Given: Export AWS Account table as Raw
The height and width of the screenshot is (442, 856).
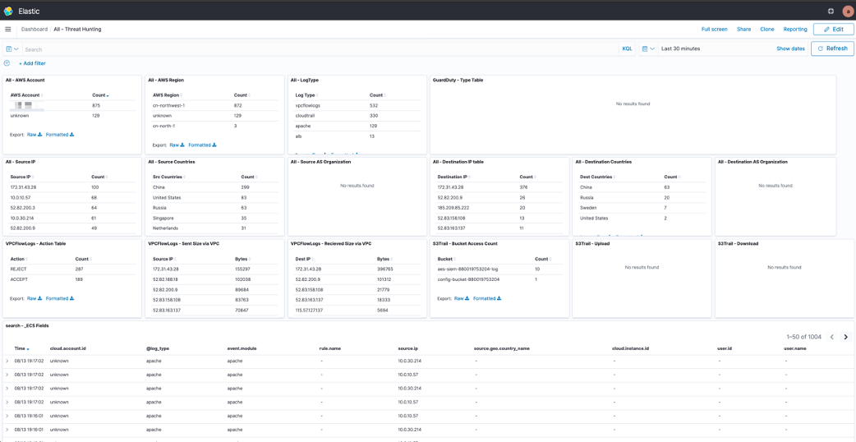Looking at the screenshot, I should click(35, 134).
